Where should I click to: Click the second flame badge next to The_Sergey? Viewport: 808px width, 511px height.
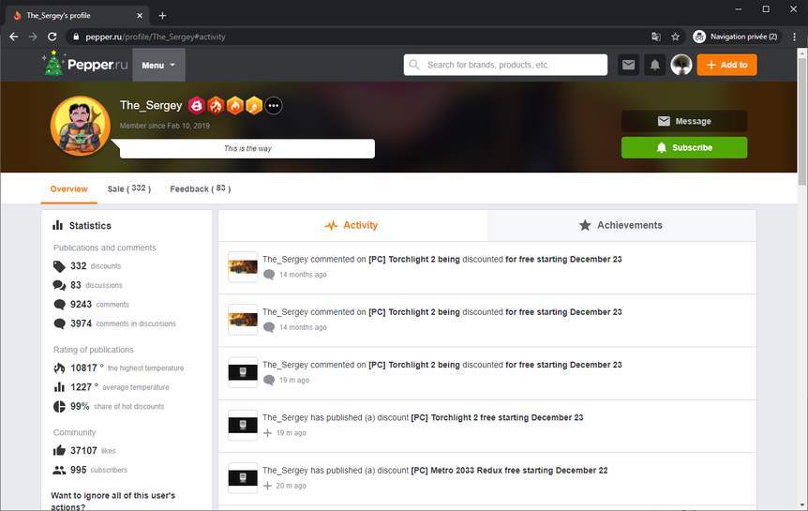pos(216,106)
